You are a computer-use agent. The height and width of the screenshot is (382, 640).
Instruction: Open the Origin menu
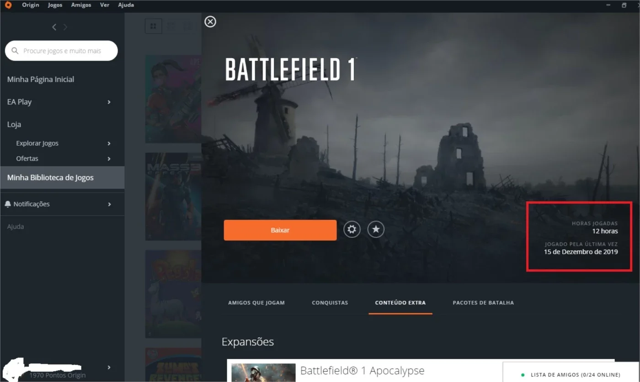(31, 5)
